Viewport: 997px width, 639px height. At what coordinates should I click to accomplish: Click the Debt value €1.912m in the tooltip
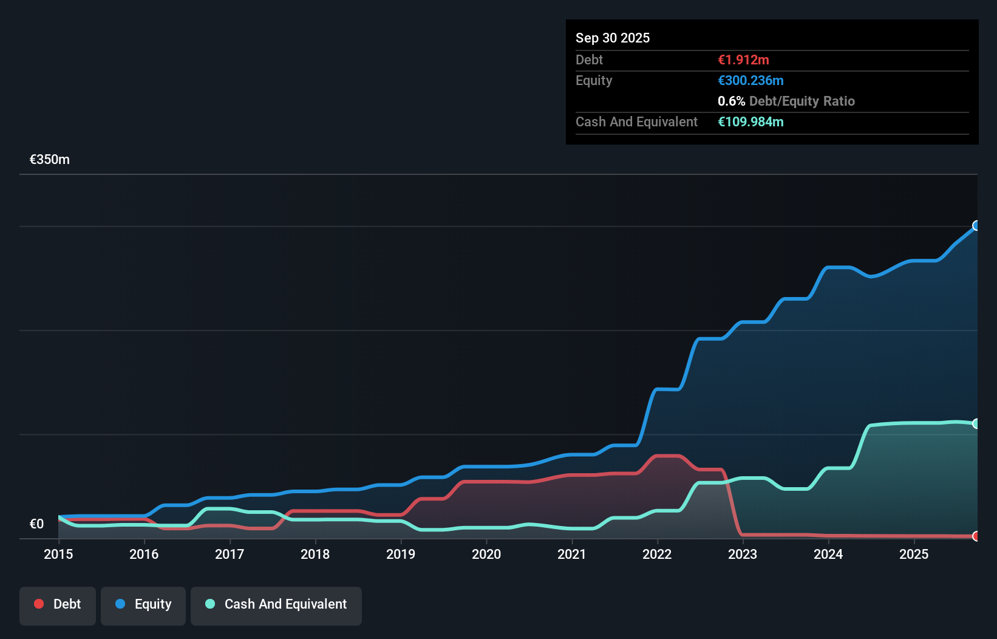click(x=743, y=60)
